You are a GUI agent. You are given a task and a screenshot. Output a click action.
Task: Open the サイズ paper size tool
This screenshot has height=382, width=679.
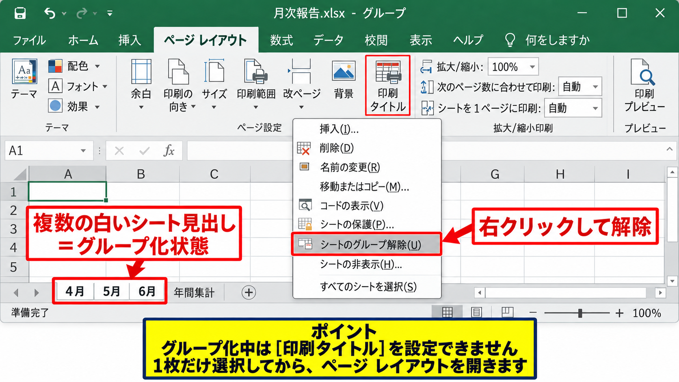click(214, 84)
